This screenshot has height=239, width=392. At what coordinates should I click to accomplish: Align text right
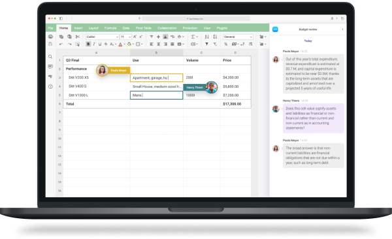[x=165, y=44]
